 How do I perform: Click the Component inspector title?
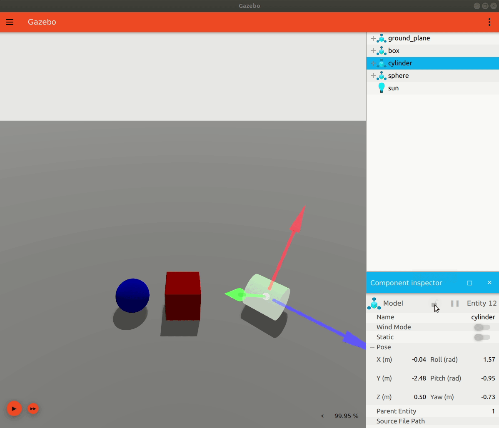tap(406, 283)
